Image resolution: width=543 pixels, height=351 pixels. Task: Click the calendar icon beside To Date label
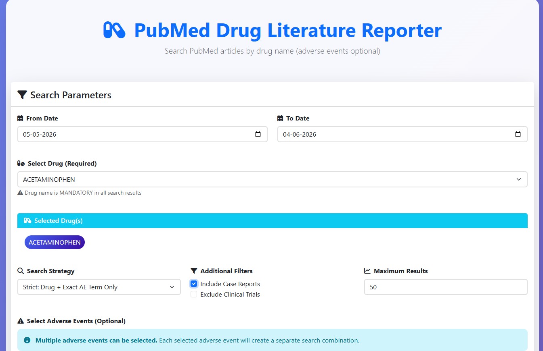click(x=280, y=118)
